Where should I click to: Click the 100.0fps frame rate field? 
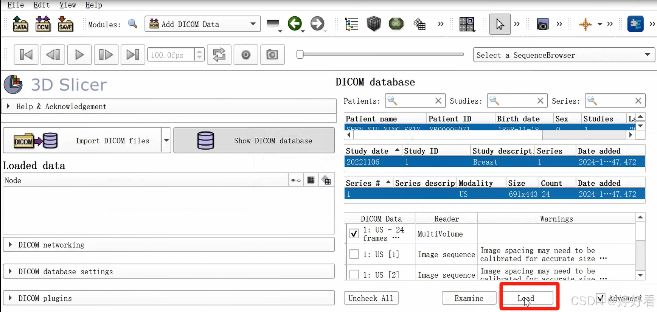(x=171, y=55)
